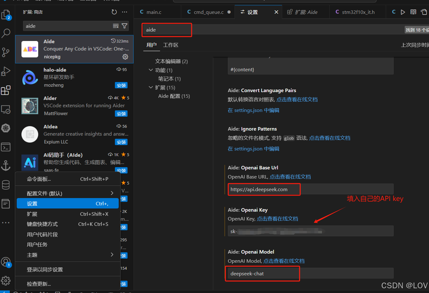Refresh the extensions marketplace list
Image resolution: width=429 pixels, height=293 pixels.
tap(114, 12)
